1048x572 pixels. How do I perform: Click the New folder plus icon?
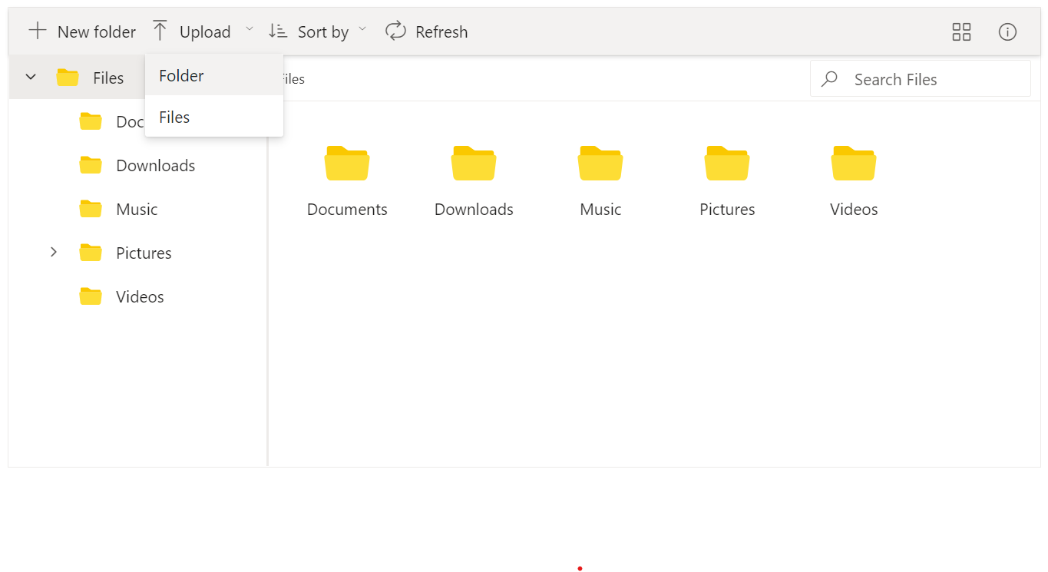pos(37,31)
